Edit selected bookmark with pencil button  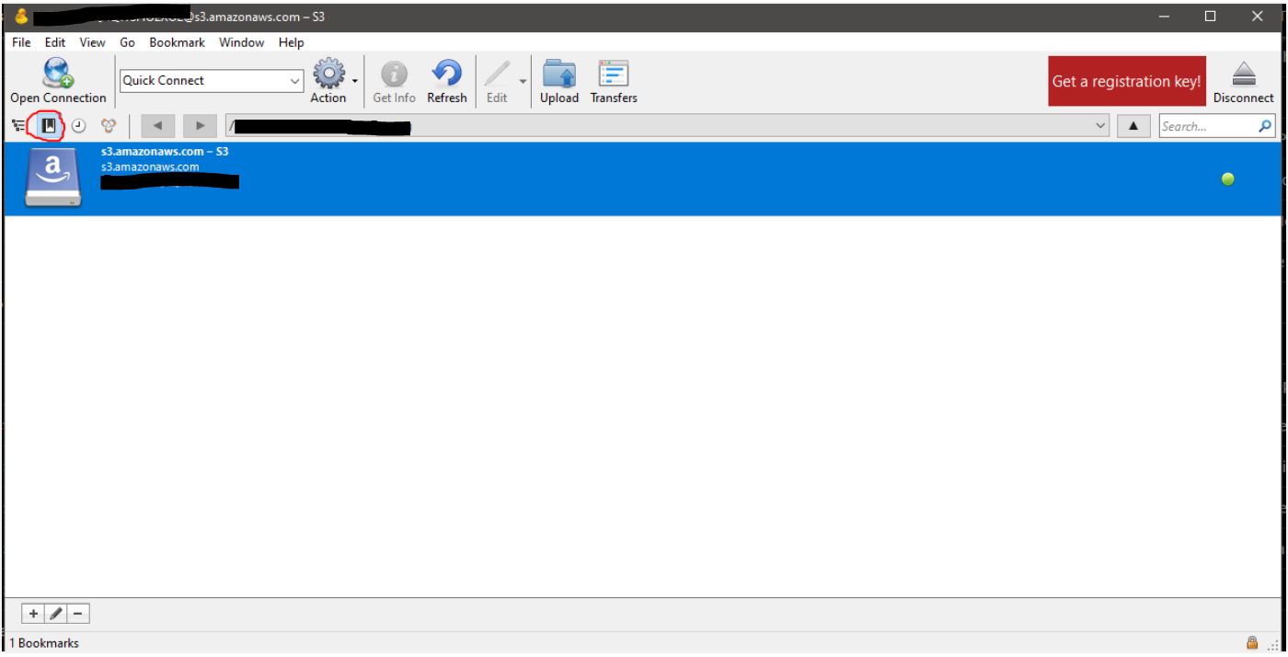pos(55,613)
